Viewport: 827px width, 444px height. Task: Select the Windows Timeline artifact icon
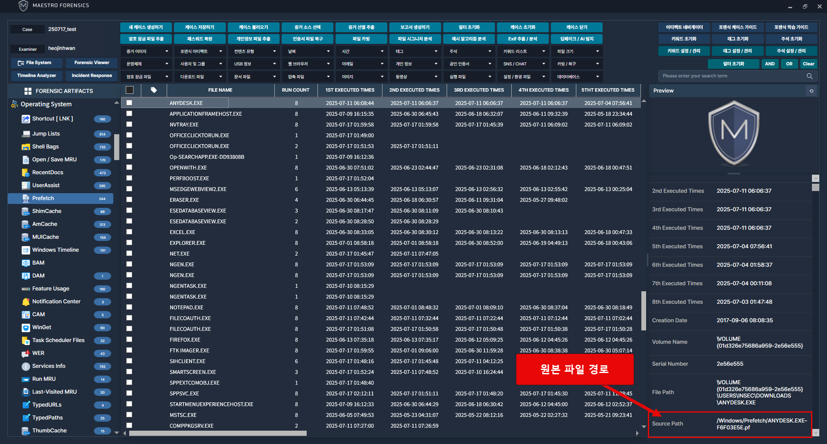click(26, 250)
